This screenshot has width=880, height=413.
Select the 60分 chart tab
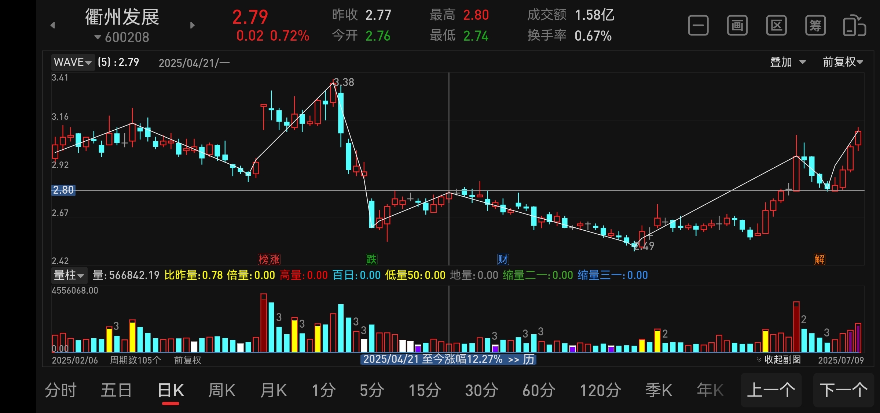(x=539, y=390)
